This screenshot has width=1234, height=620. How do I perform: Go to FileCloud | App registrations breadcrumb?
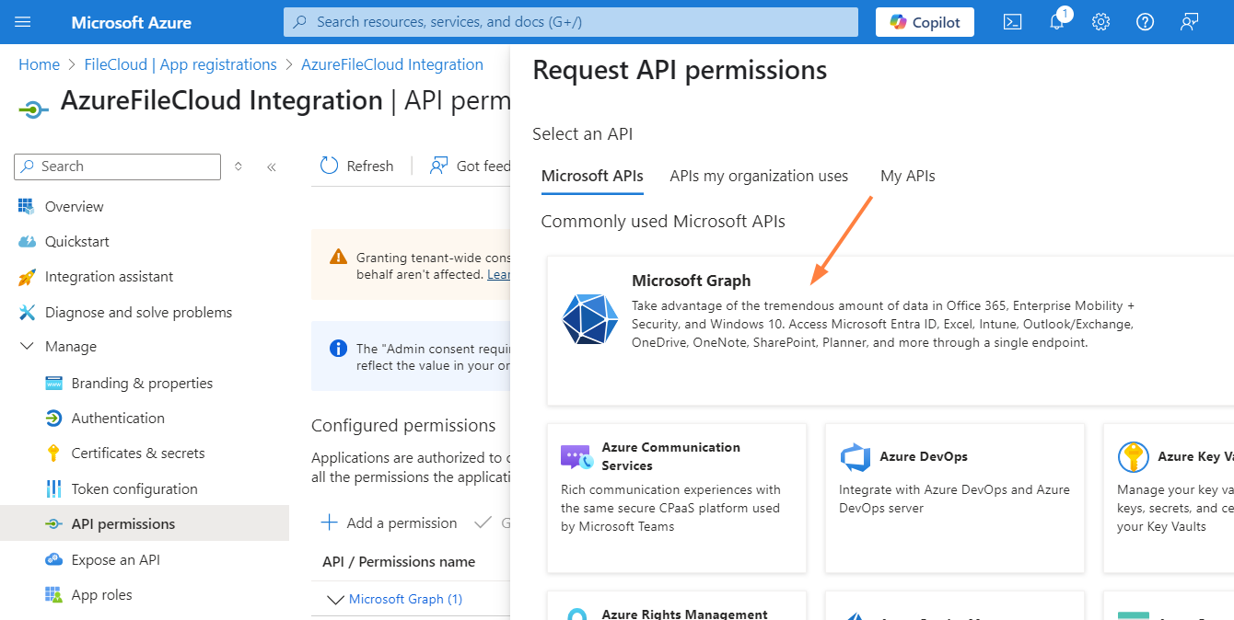(180, 64)
